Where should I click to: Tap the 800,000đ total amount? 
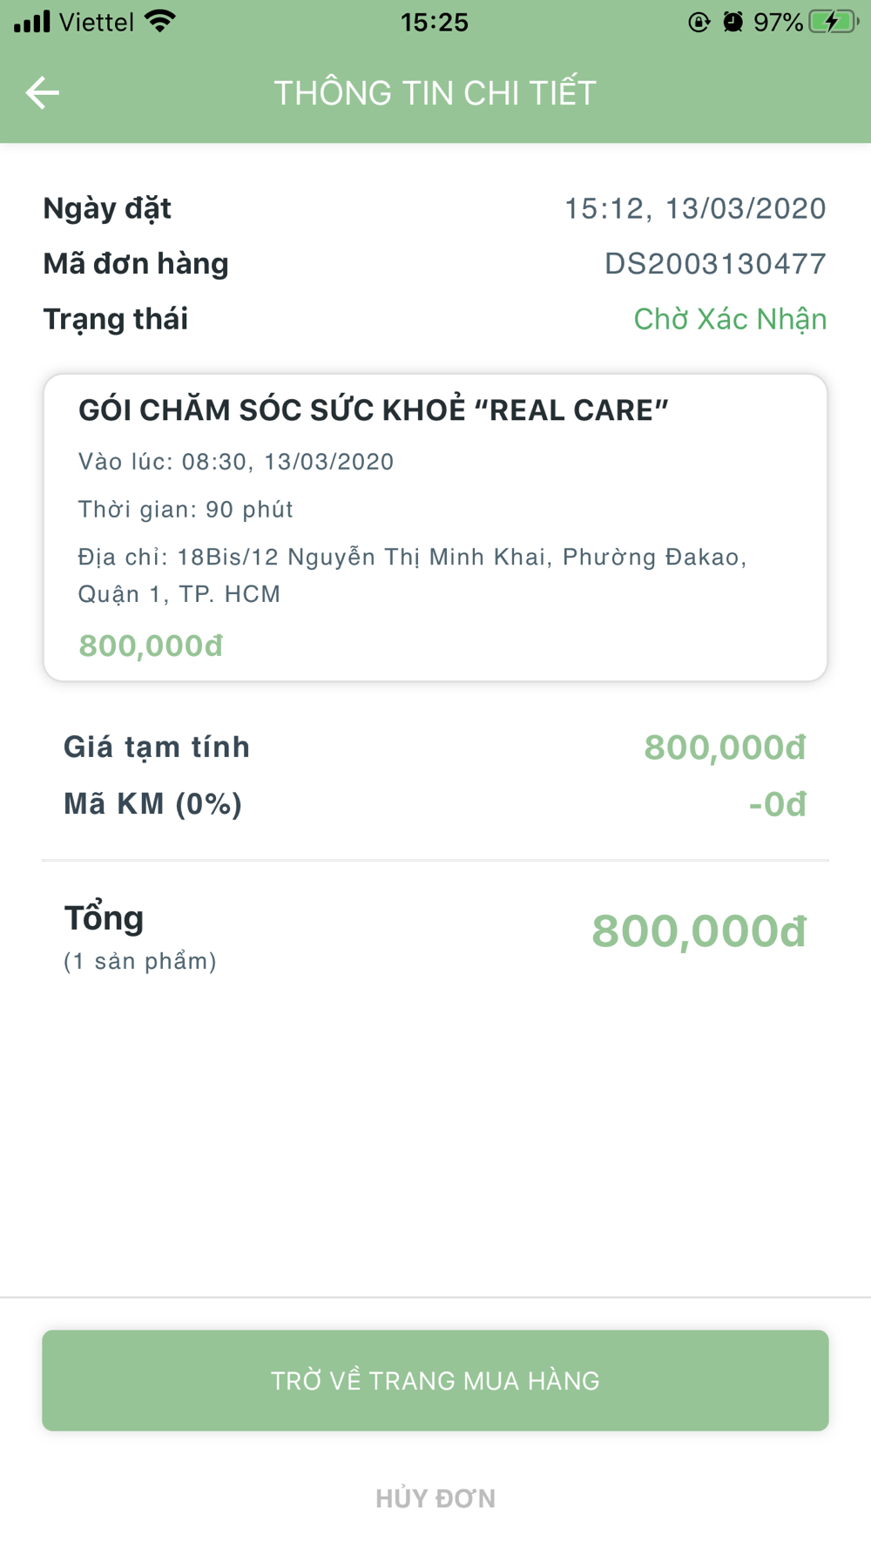(699, 931)
